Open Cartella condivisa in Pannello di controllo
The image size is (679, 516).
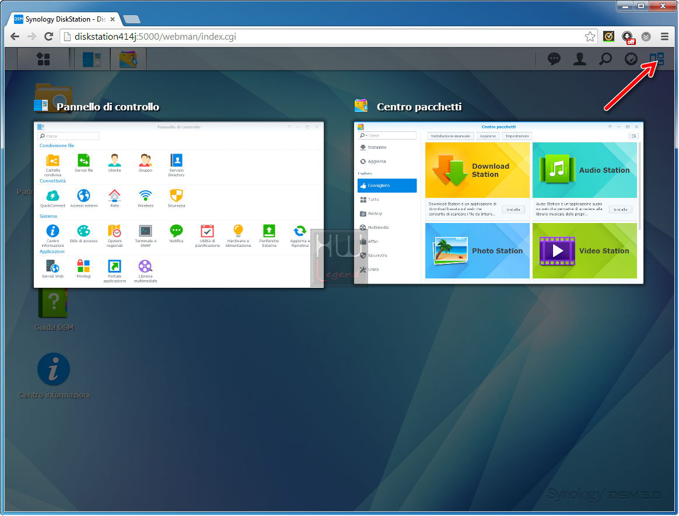(x=53, y=165)
